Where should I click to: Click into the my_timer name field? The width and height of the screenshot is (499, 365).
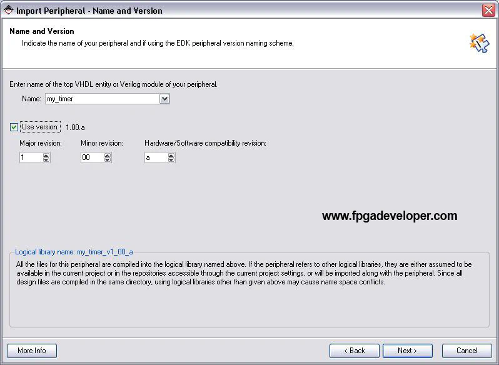click(x=101, y=99)
